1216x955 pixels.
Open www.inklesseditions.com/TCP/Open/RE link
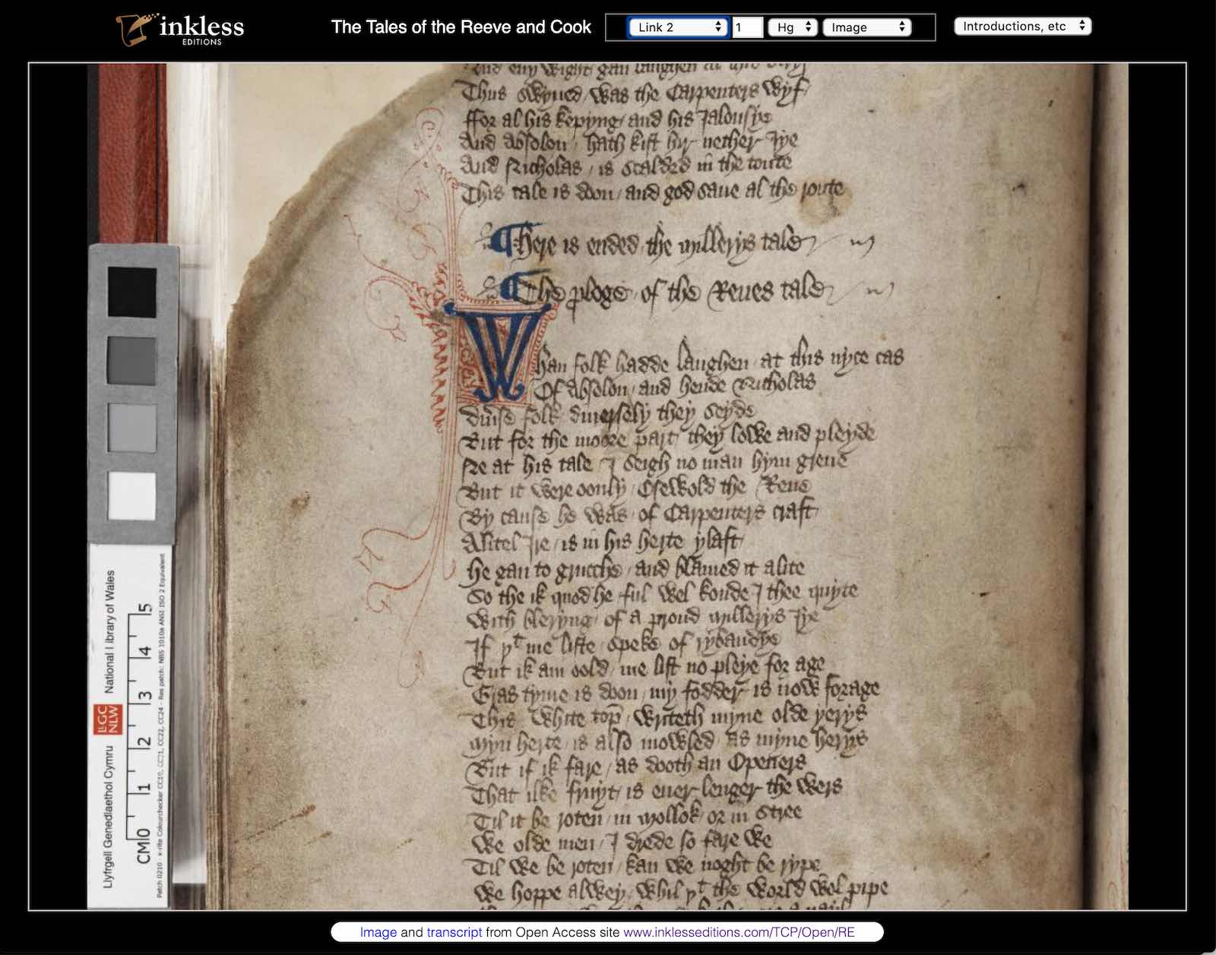pos(739,932)
